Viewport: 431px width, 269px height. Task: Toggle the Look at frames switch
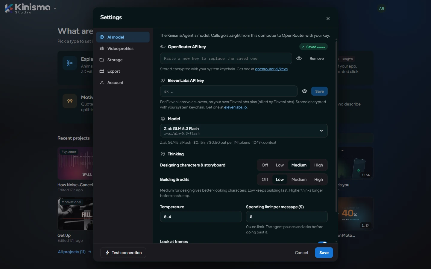click(322, 242)
